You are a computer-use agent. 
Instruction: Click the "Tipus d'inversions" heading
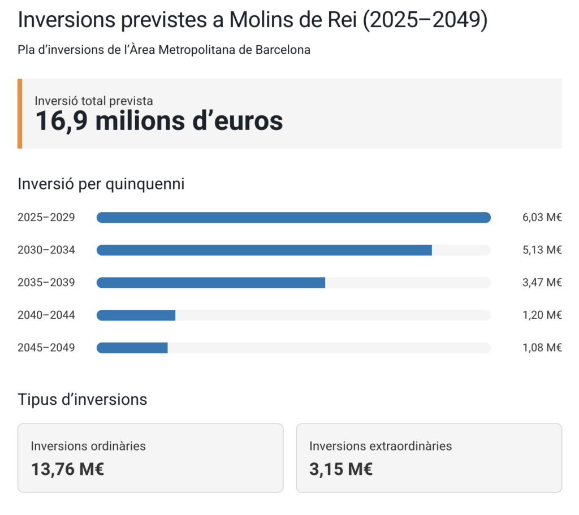[x=83, y=400]
